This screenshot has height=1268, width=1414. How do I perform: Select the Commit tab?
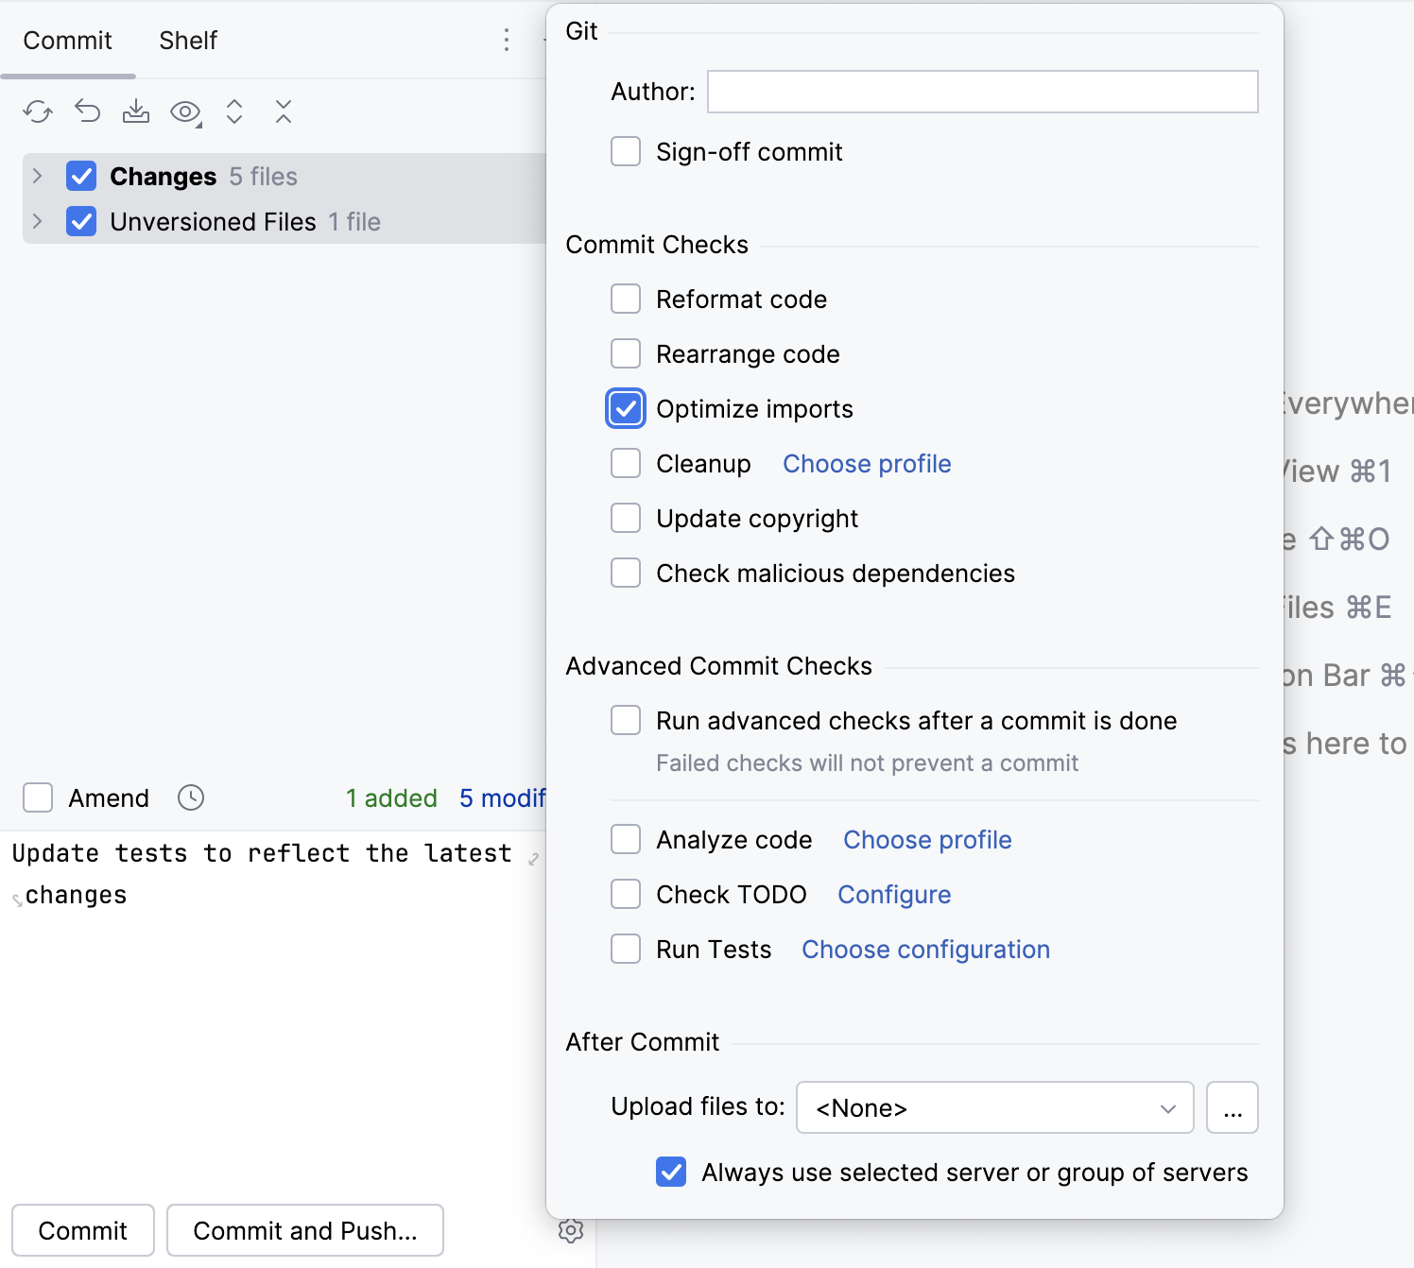[66, 40]
